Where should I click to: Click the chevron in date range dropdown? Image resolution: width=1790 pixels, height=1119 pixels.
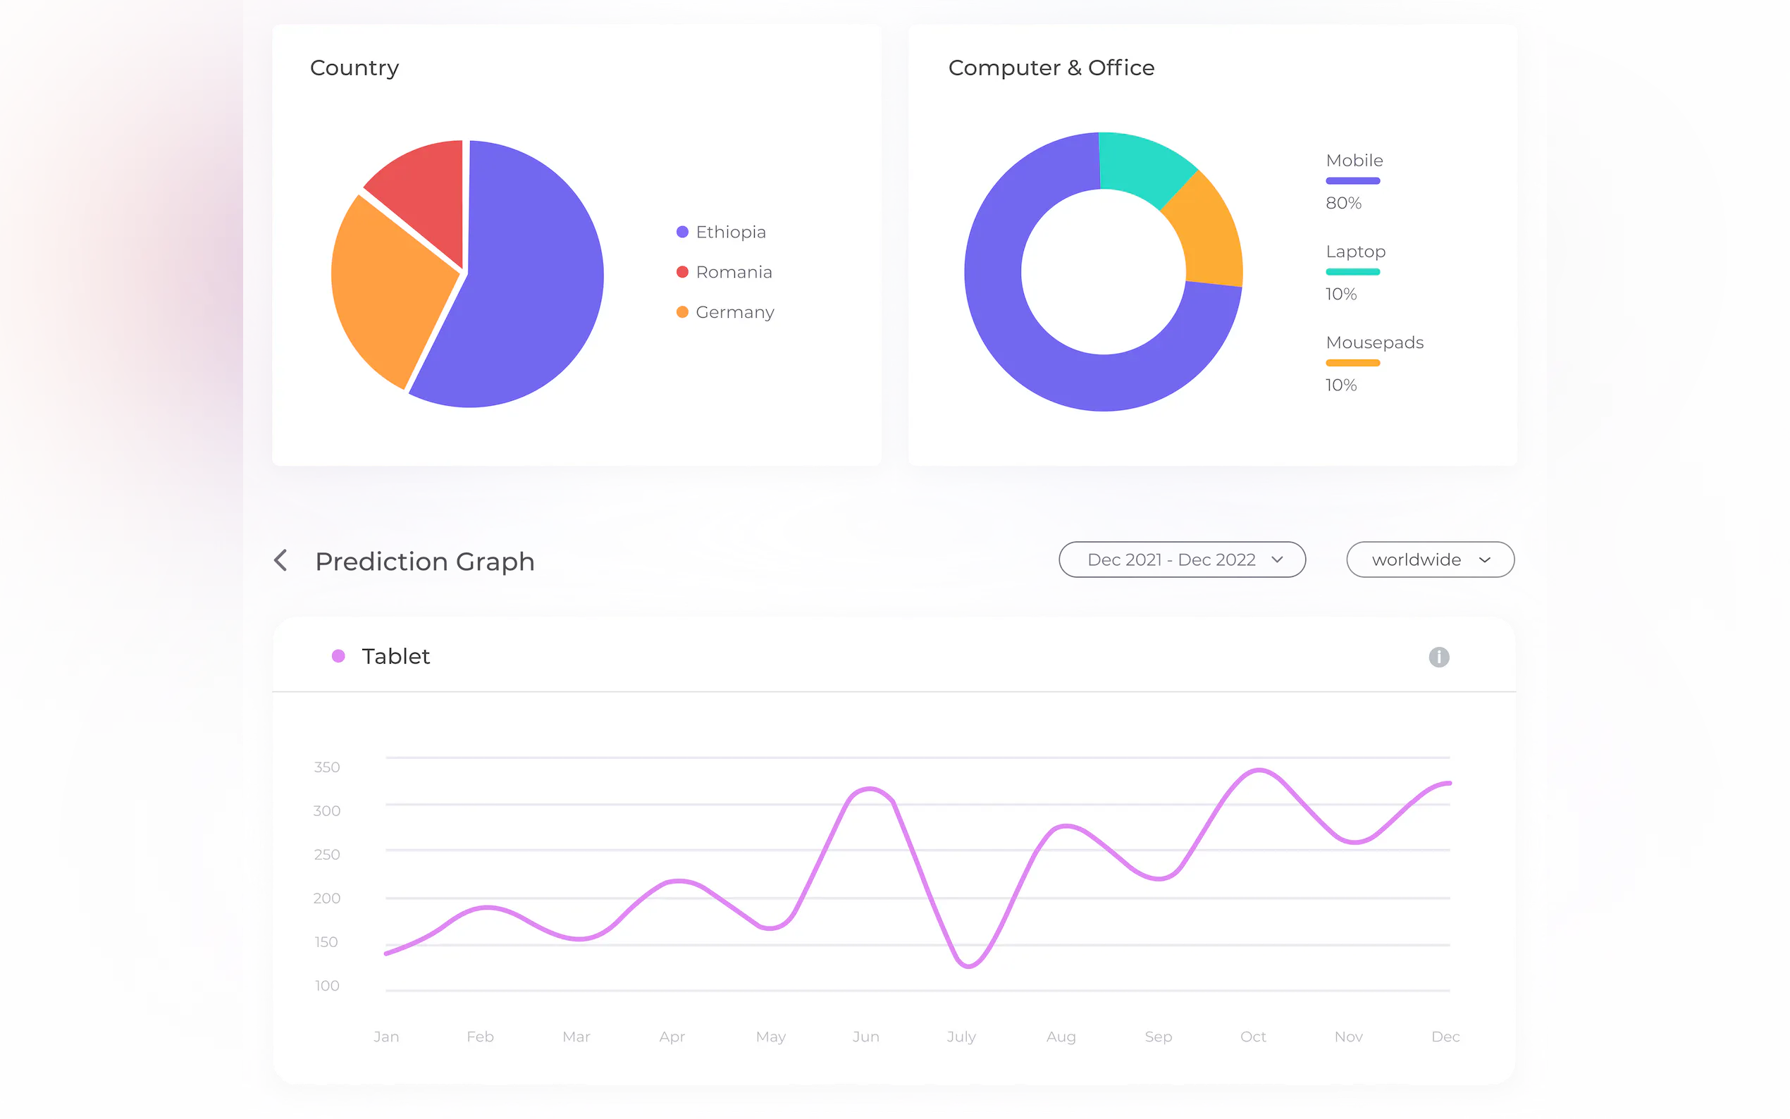tap(1276, 560)
